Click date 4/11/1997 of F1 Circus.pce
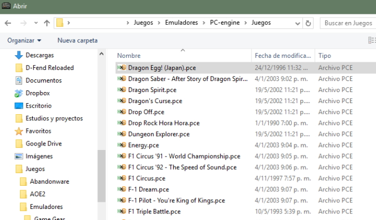The height and width of the screenshot is (220, 376). (283, 179)
